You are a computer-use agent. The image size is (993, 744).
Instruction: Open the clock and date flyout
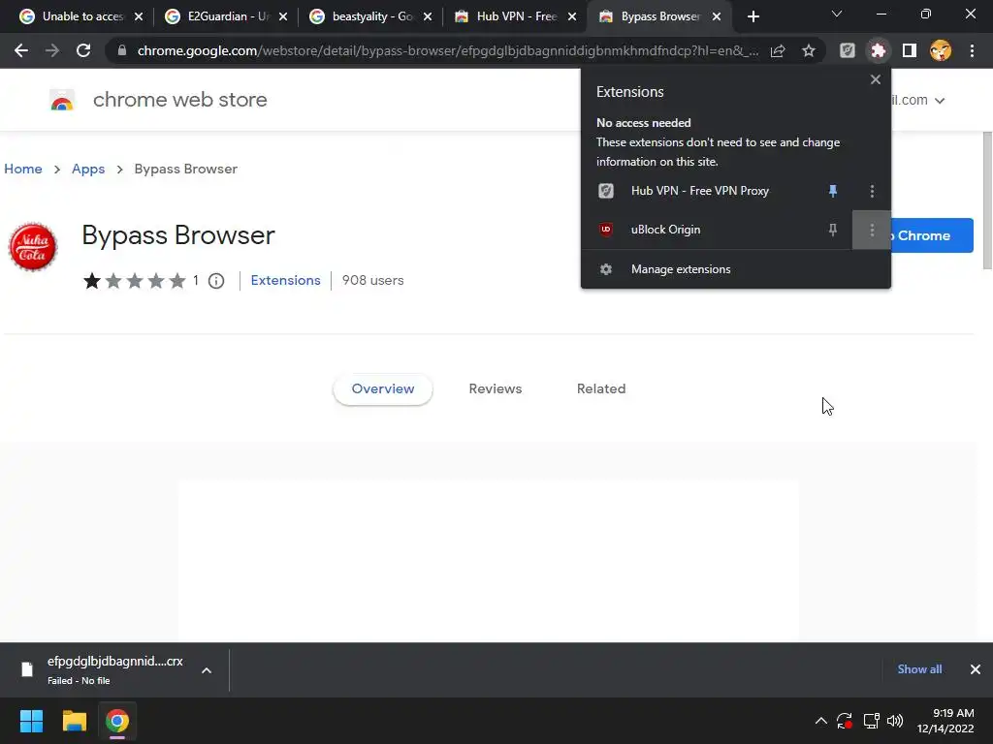[945, 721]
